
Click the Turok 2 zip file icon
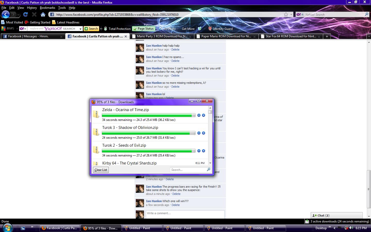96,150
